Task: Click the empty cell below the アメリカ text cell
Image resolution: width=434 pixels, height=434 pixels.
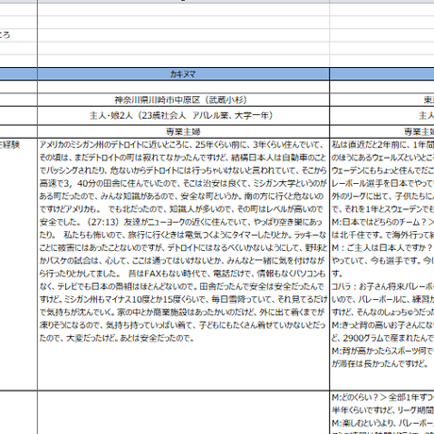Action: pos(183,412)
